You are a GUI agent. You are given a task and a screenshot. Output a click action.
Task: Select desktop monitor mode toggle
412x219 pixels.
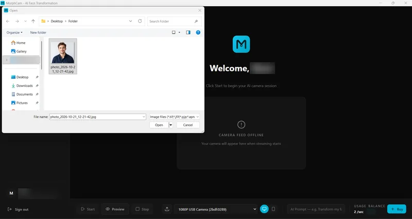264,209
